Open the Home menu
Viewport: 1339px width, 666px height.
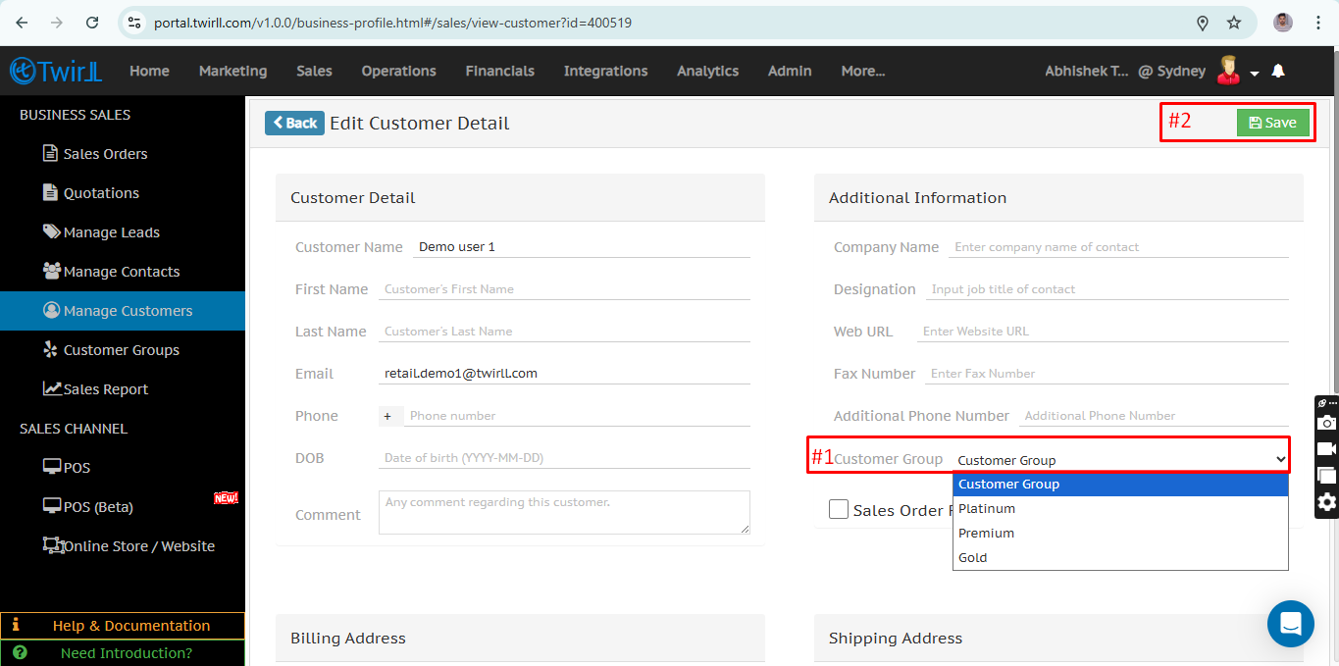[x=149, y=71]
